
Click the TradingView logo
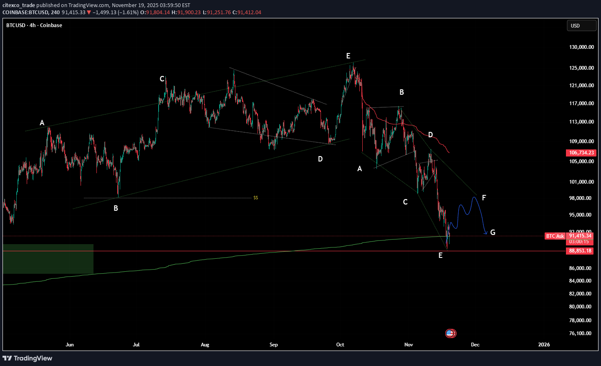28,358
